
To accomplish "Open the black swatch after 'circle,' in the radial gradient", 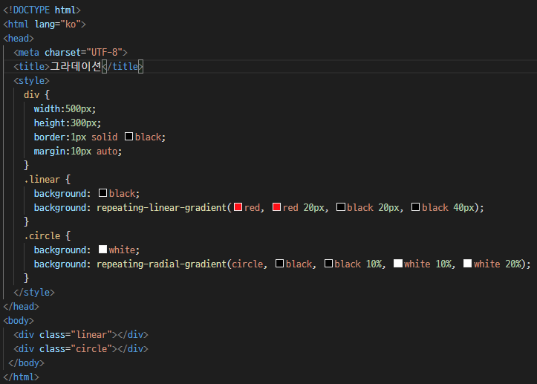I will point(279,264).
